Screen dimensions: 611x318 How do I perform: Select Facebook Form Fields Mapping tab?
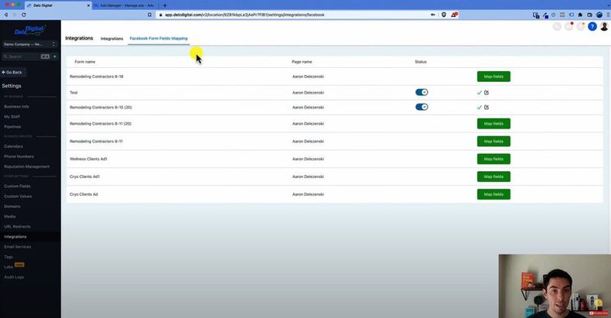coord(159,38)
